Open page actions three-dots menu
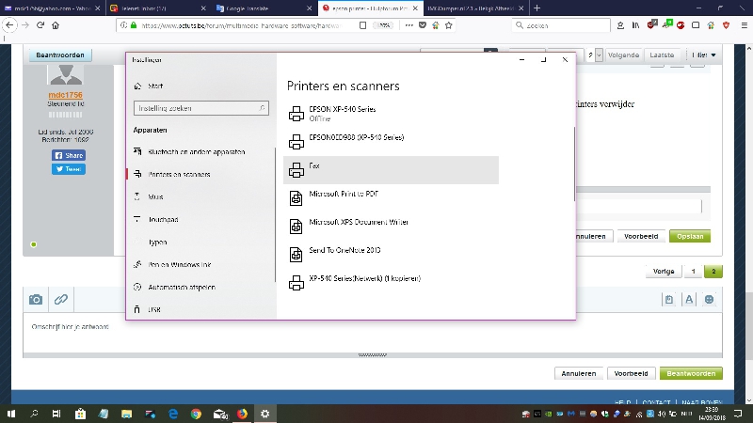 tap(409, 25)
